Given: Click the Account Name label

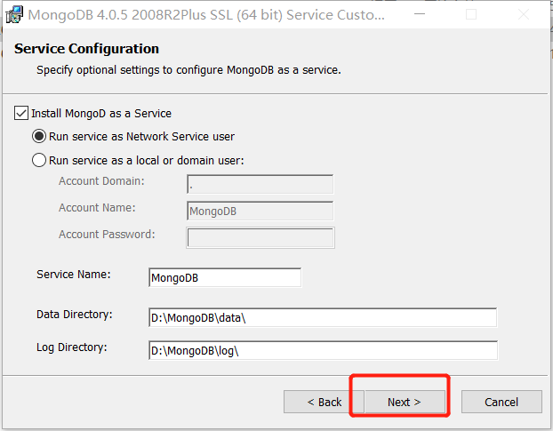Looking at the screenshot, I should [x=97, y=208].
